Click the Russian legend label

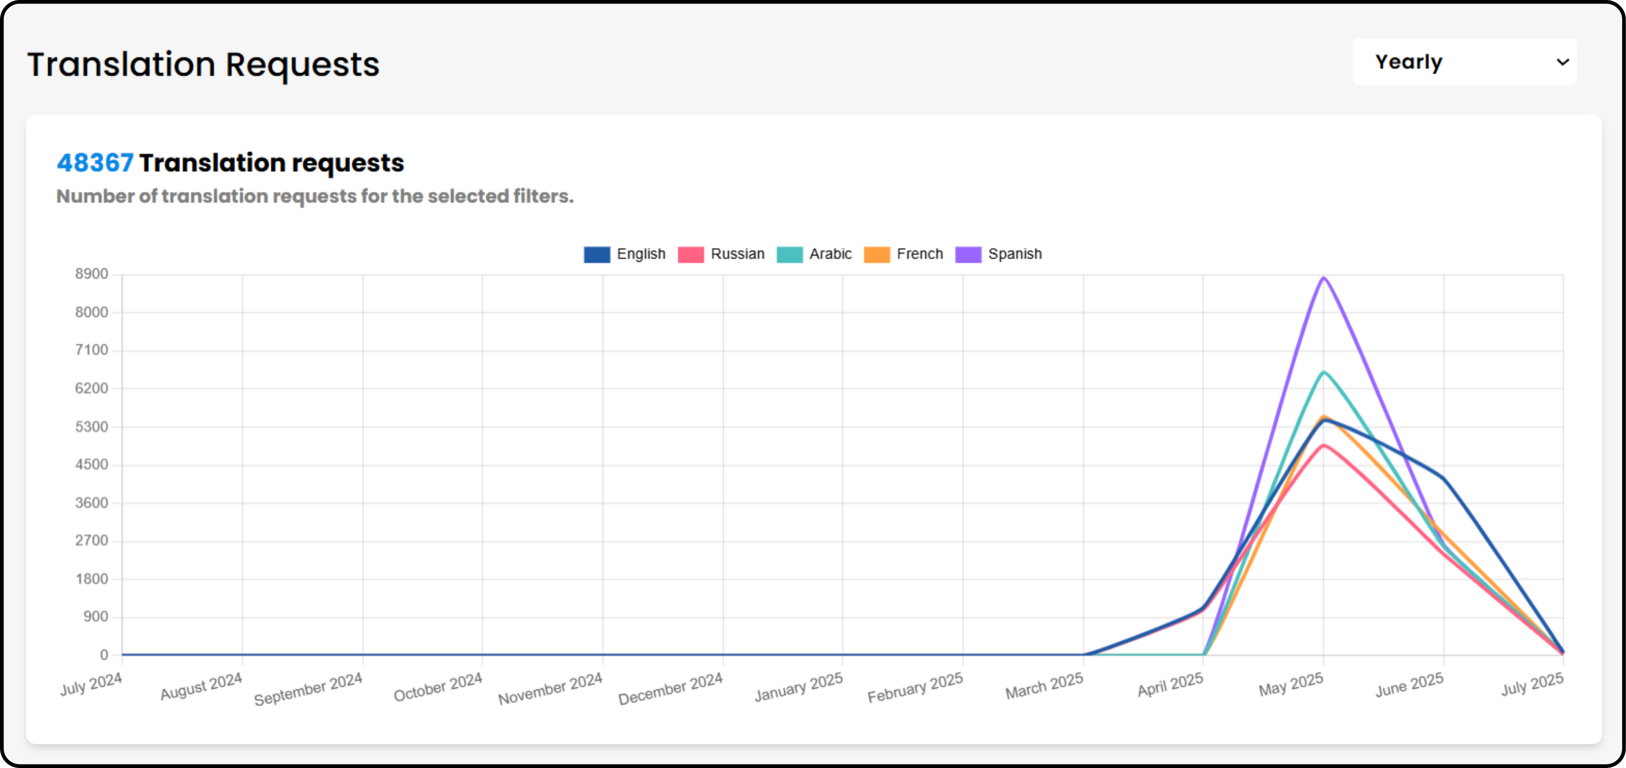[x=737, y=254]
